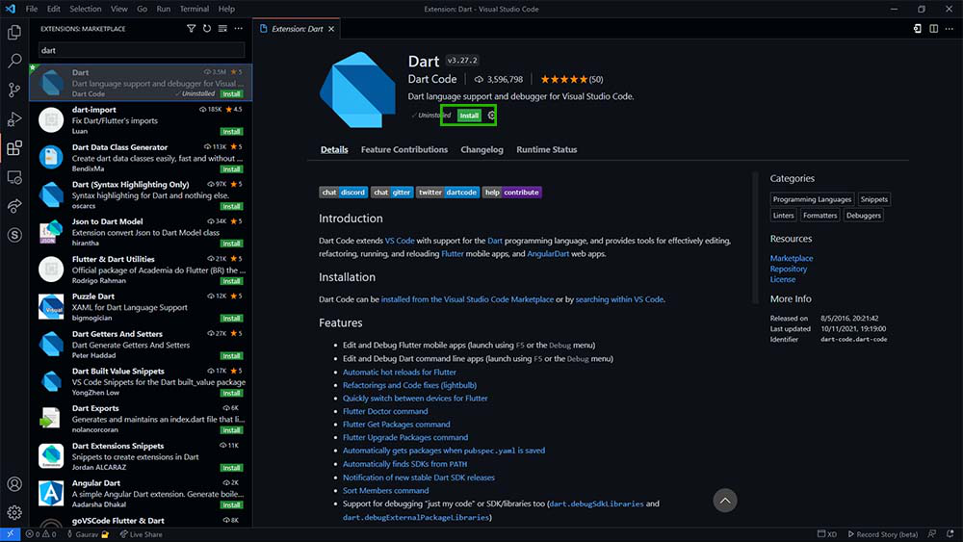
Task: Click the Snippets category tag
Action: click(x=873, y=199)
